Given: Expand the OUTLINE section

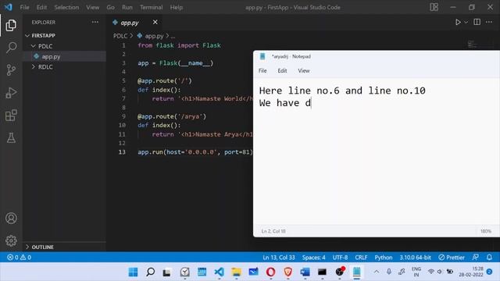Looking at the screenshot, I should [x=64, y=247].
